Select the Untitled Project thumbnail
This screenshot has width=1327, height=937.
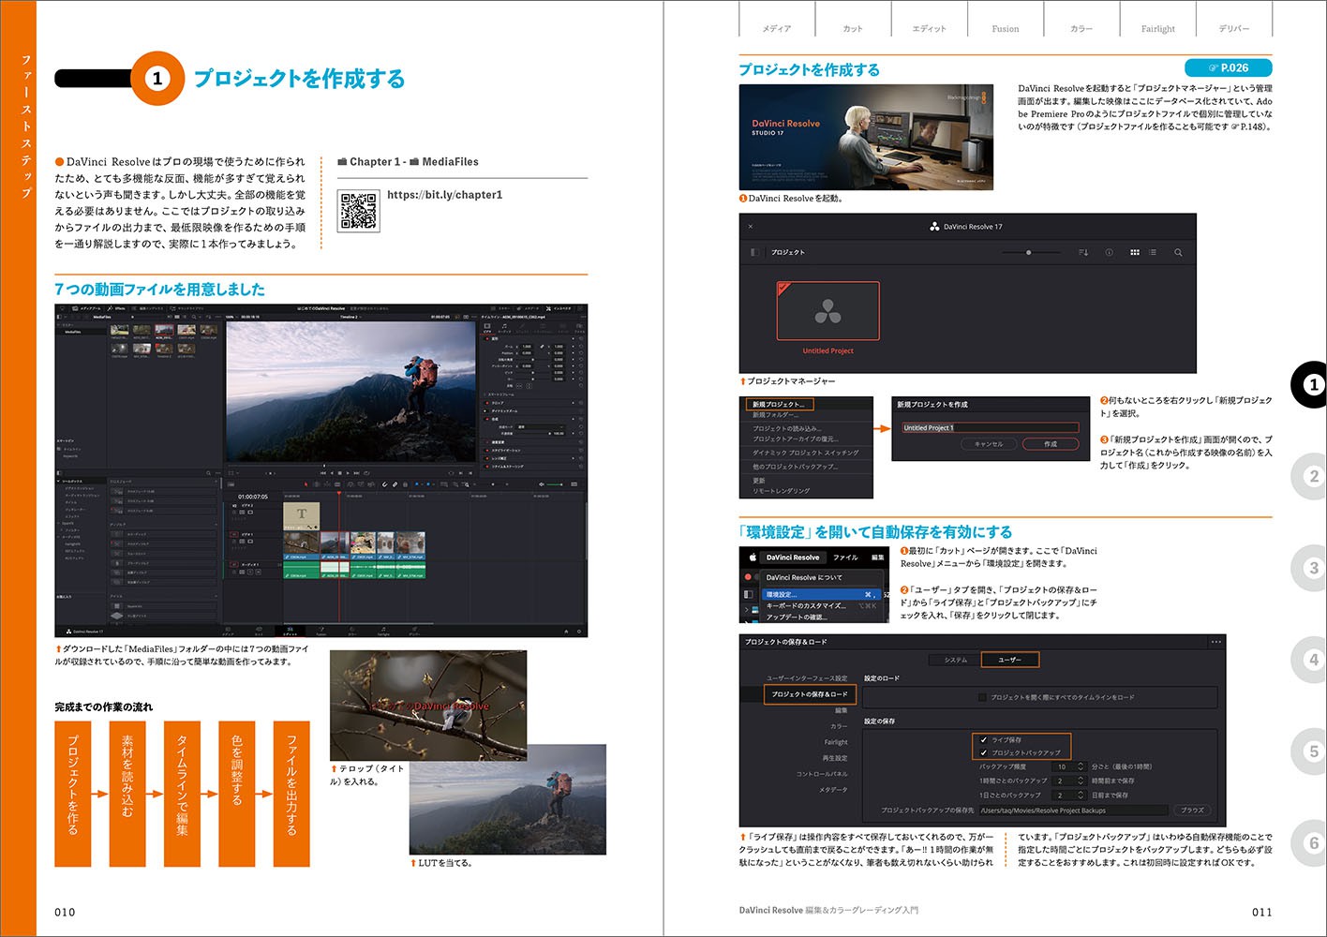click(x=828, y=311)
